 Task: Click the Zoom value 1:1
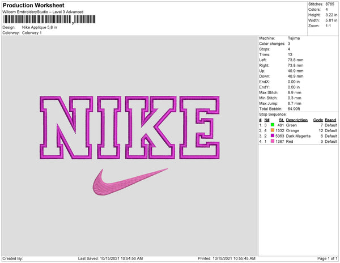328,26
